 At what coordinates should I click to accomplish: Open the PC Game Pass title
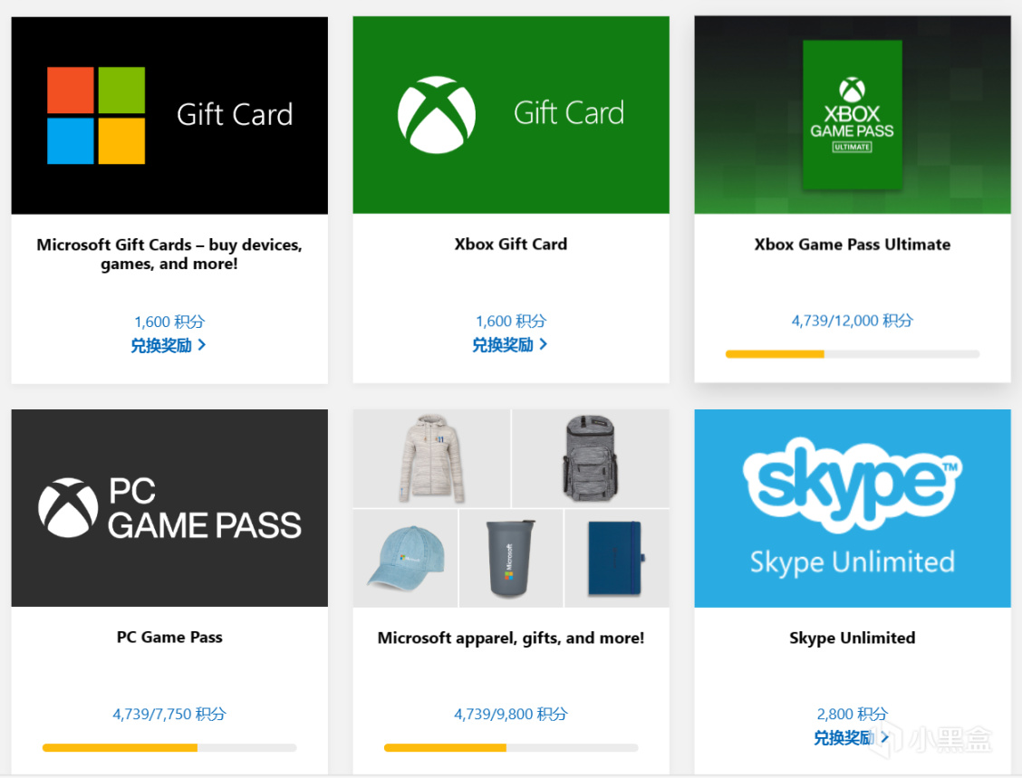(x=169, y=637)
